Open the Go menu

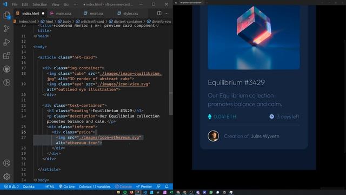[66, 4]
